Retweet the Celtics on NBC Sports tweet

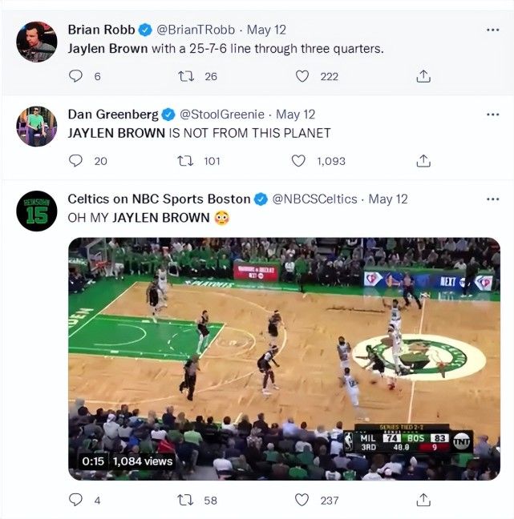(x=184, y=500)
